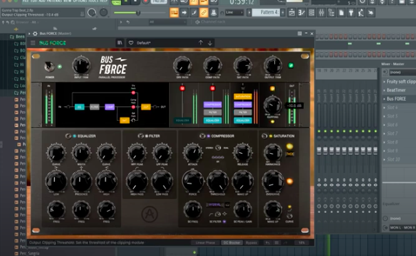Unmute the Dry Path with its red M button
The image size is (416, 256).
coord(182,88)
